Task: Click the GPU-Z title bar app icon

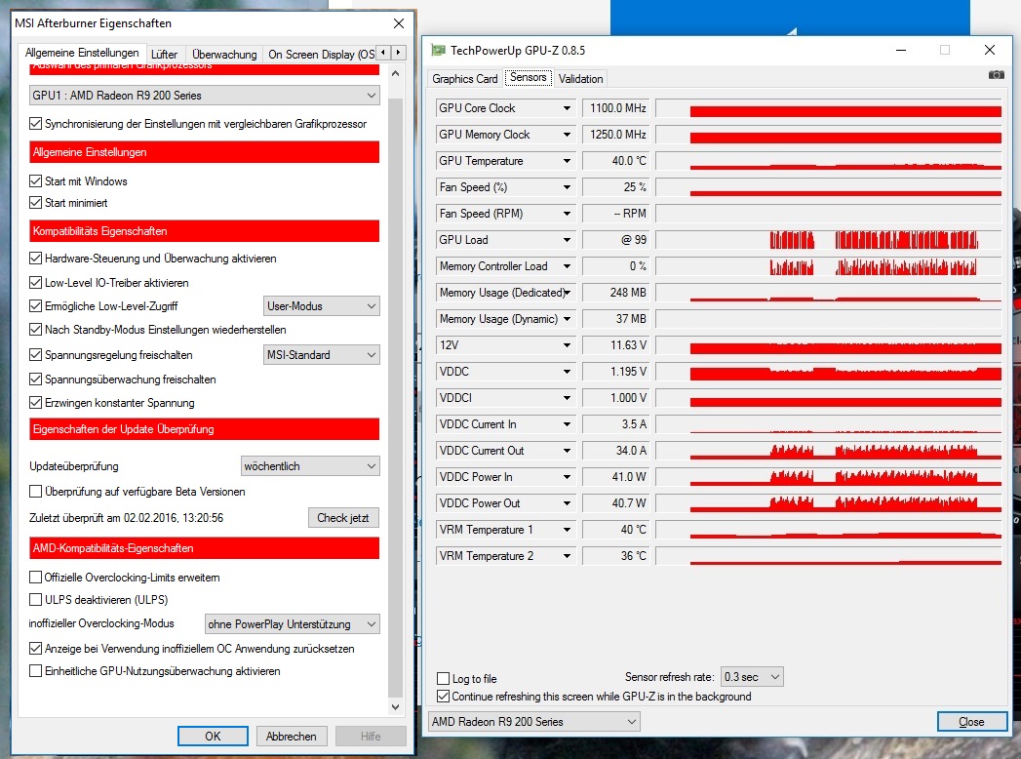Action: (x=438, y=50)
